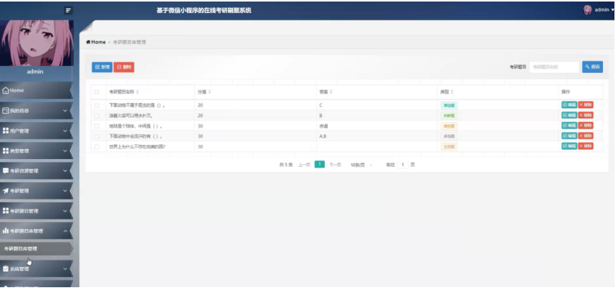
Task: Edit the 世界上为什么不存在完美的圆 question
Action: pyautogui.click(x=569, y=146)
